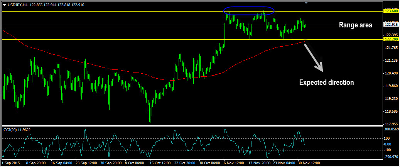
Task: Click the 119.230 price axis value
Action: pos(391,99)
